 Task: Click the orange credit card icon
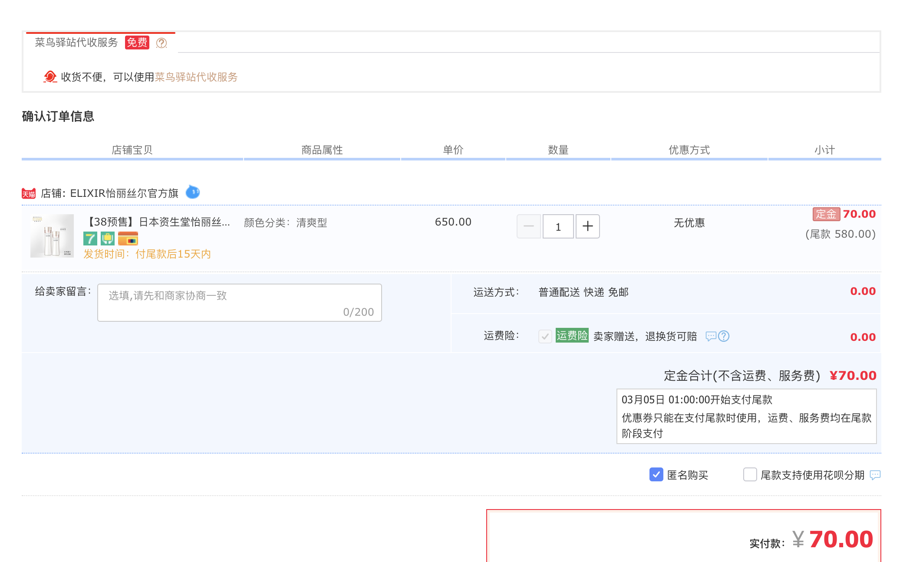click(x=128, y=239)
